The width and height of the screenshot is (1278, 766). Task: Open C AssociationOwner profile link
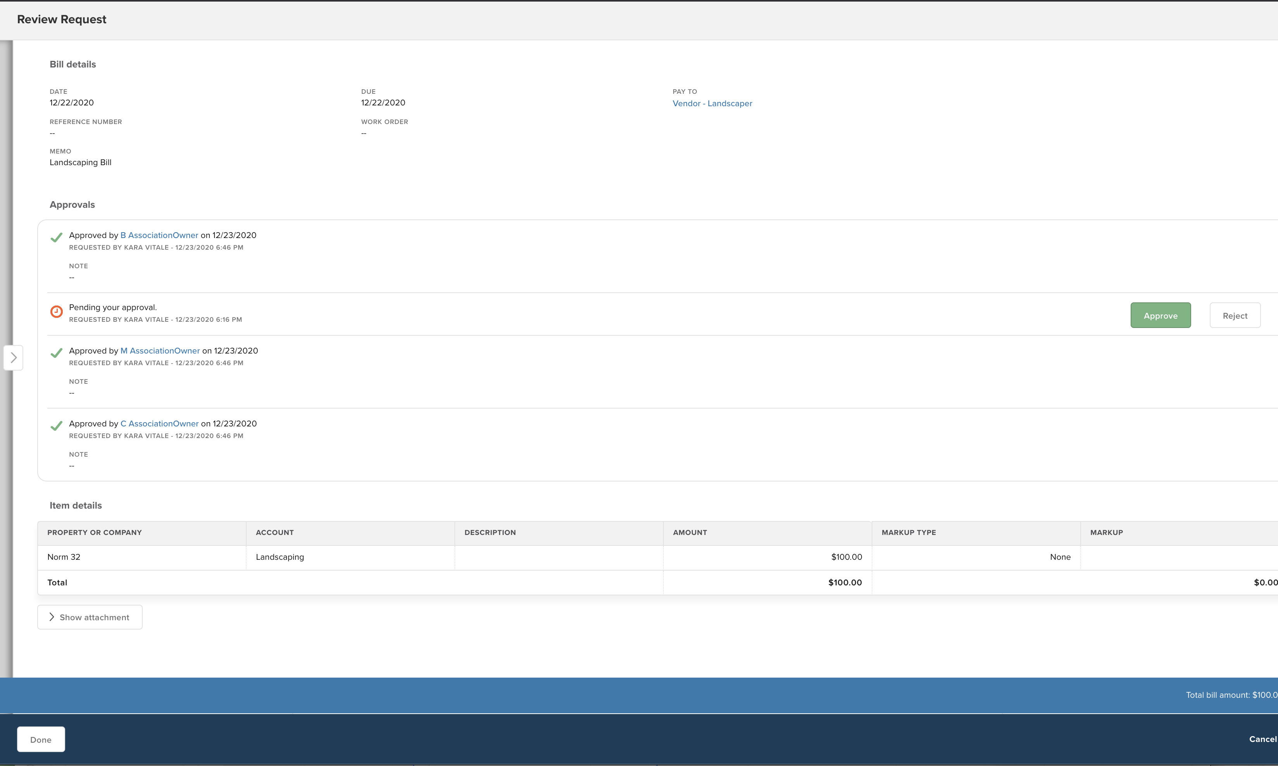click(159, 423)
